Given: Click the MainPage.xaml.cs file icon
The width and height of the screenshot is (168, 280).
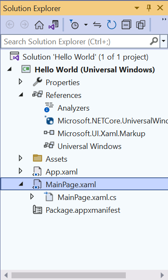Looking at the screenshot, I should coord(49,197).
